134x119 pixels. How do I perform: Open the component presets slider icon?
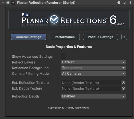(x=125, y=3)
